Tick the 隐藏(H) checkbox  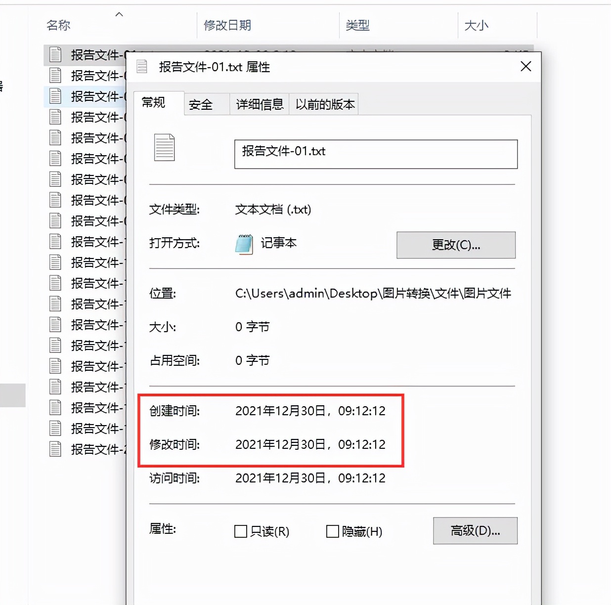pyautogui.click(x=333, y=531)
